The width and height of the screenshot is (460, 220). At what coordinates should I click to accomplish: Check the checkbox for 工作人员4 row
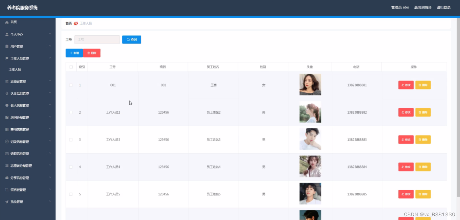coord(71,167)
